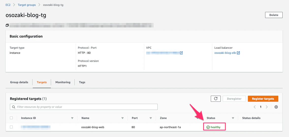Click port value 80 in target row

point(133,127)
